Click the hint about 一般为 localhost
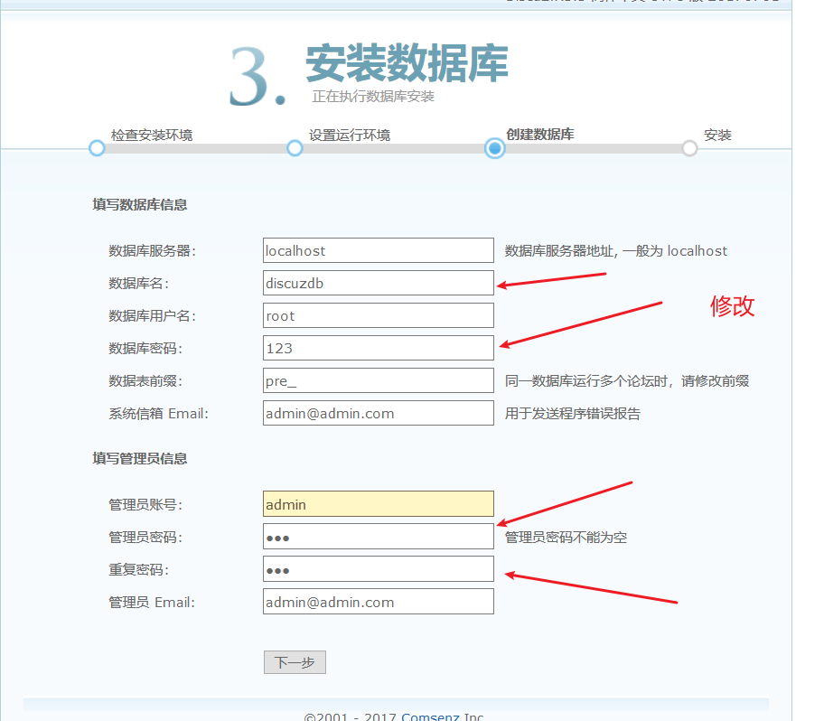The width and height of the screenshot is (824, 721). tap(616, 250)
